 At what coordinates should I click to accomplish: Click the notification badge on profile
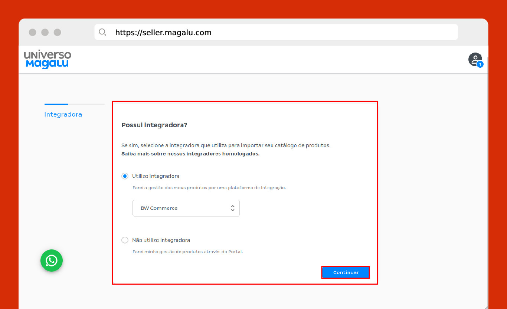tap(480, 64)
